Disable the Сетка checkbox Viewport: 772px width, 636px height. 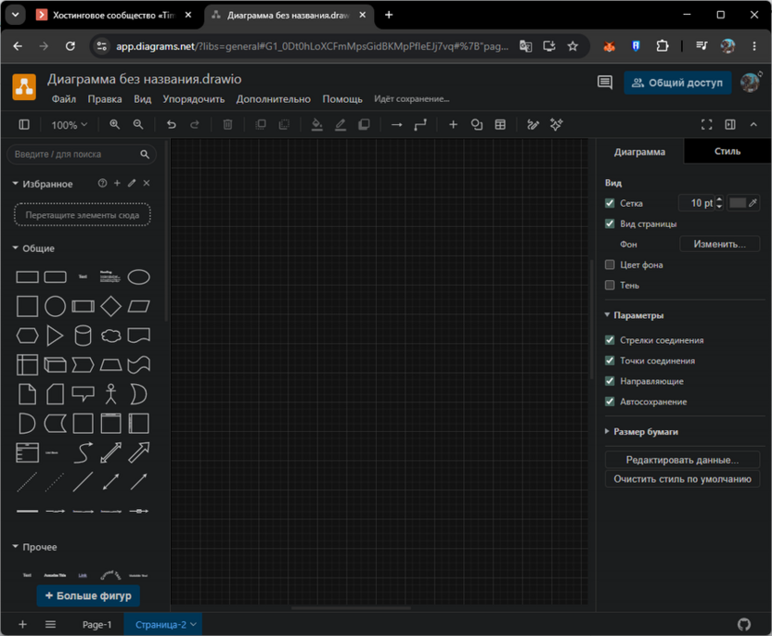[x=610, y=203]
